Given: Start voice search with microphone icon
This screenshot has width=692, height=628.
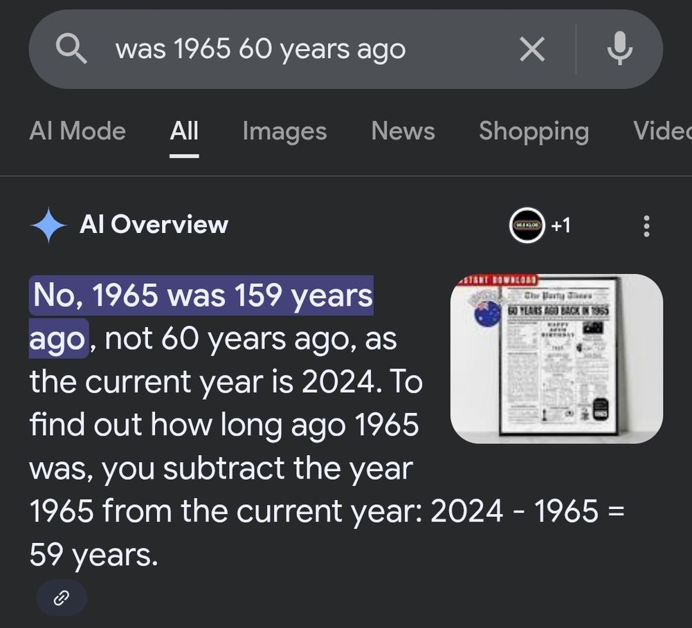Looking at the screenshot, I should (x=619, y=48).
